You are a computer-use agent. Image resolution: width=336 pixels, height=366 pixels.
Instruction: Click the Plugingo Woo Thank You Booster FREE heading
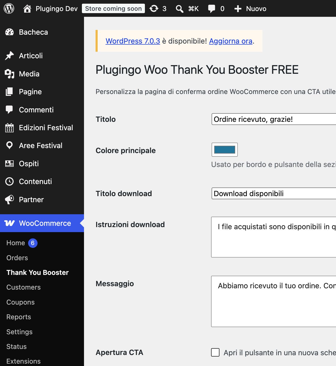(197, 70)
